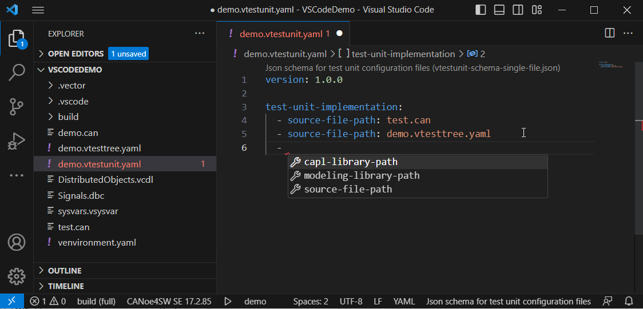Open Customize Layout options
The height and width of the screenshot is (309, 643).
[x=537, y=10]
